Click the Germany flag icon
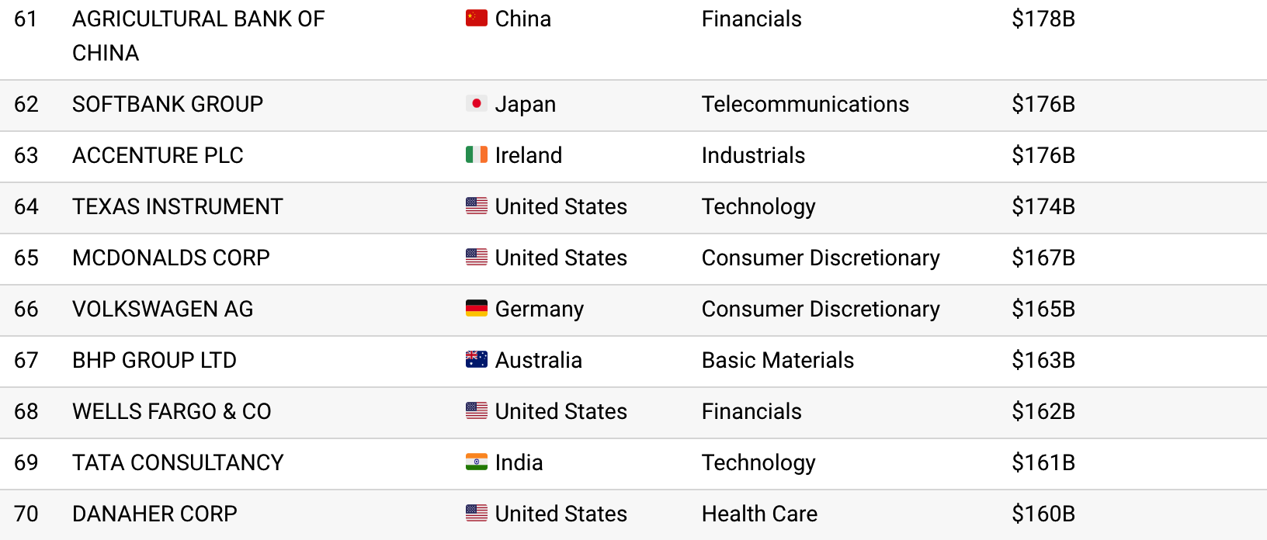 coord(476,309)
